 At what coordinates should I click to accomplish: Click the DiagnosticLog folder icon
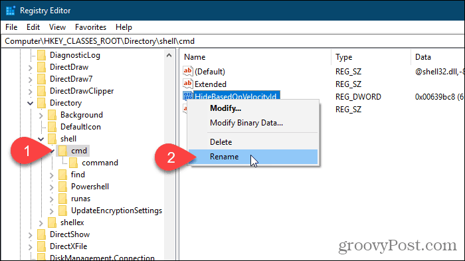click(x=41, y=55)
